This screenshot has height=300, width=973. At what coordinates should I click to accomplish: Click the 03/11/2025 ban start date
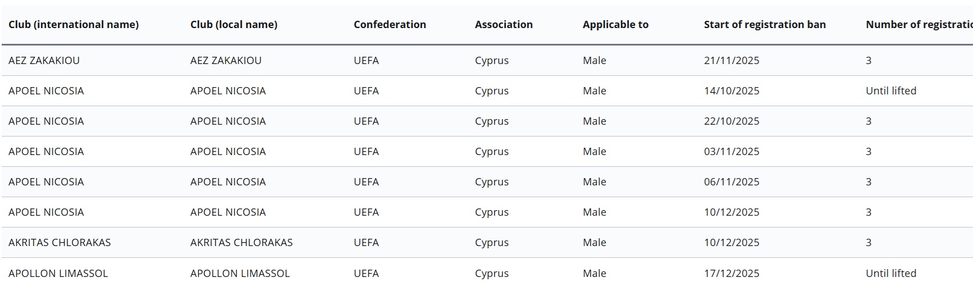pyautogui.click(x=732, y=152)
